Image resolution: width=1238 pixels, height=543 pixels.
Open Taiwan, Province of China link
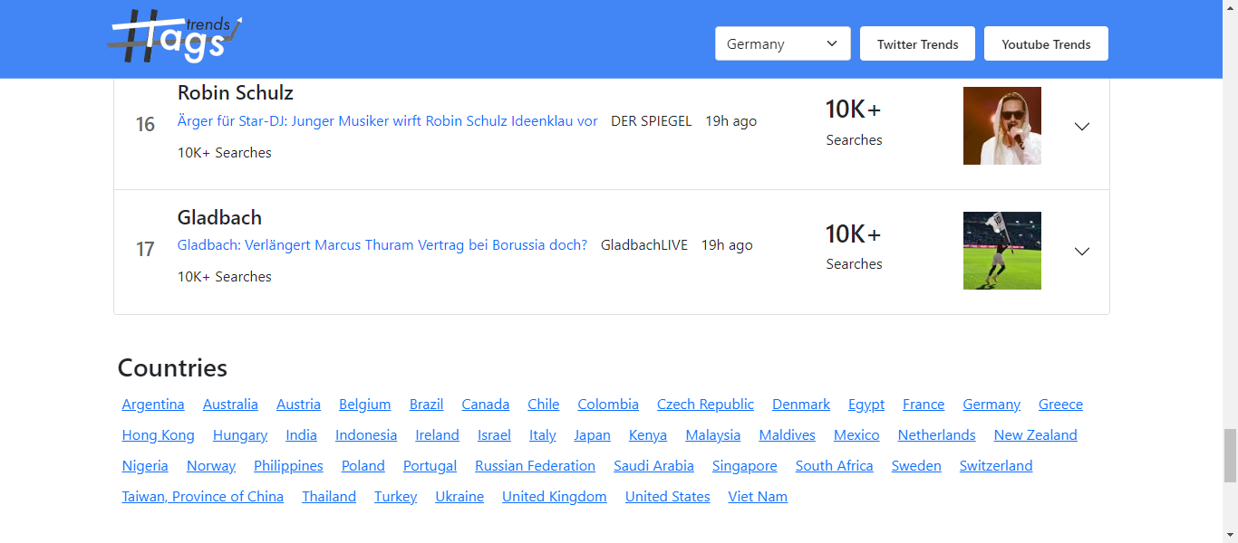click(x=203, y=497)
